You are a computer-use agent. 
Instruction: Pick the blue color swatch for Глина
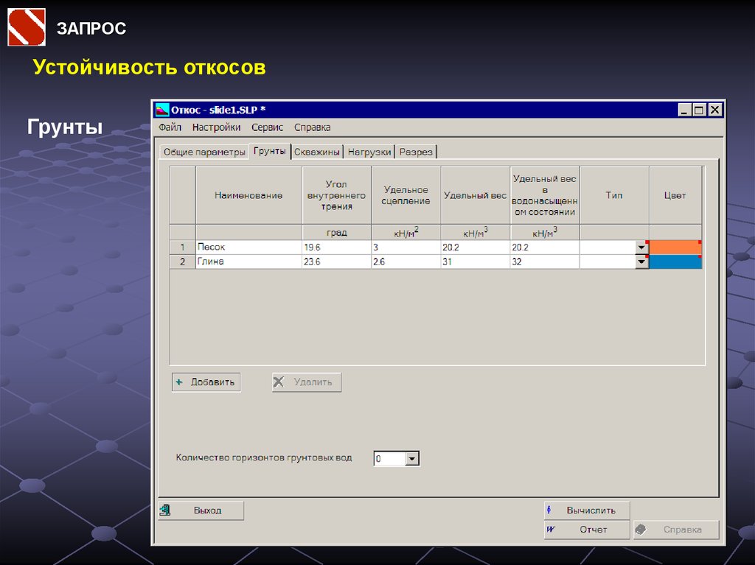click(675, 262)
